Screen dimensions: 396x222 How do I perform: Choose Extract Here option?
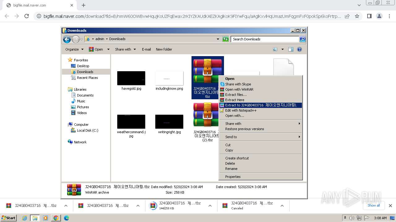(x=260, y=100)
